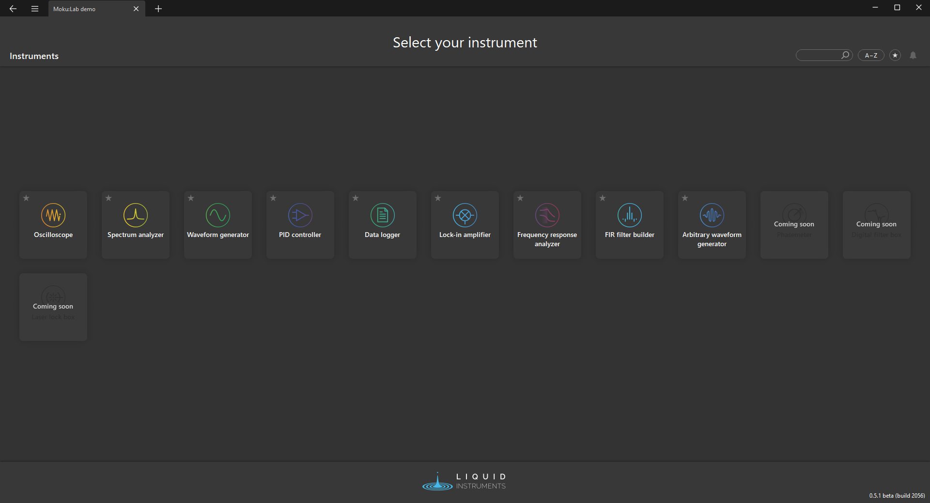The image size is (930, 503).
Task: Select the Data logger icon
Action: click(x=383, y=216)
